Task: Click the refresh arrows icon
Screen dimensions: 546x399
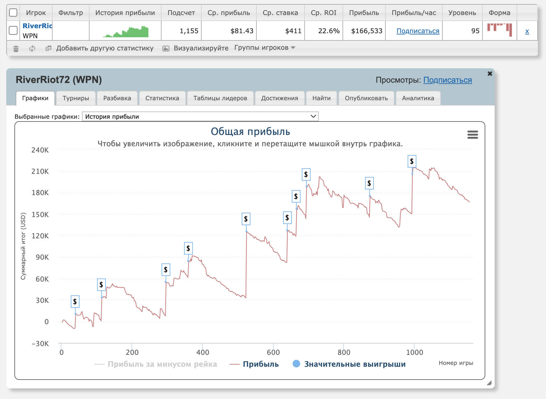Action: click(x=32, y=49)
